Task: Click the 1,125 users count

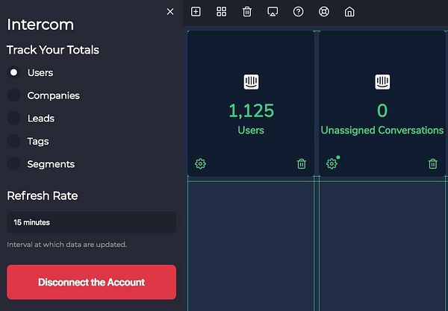Action: 251,110
